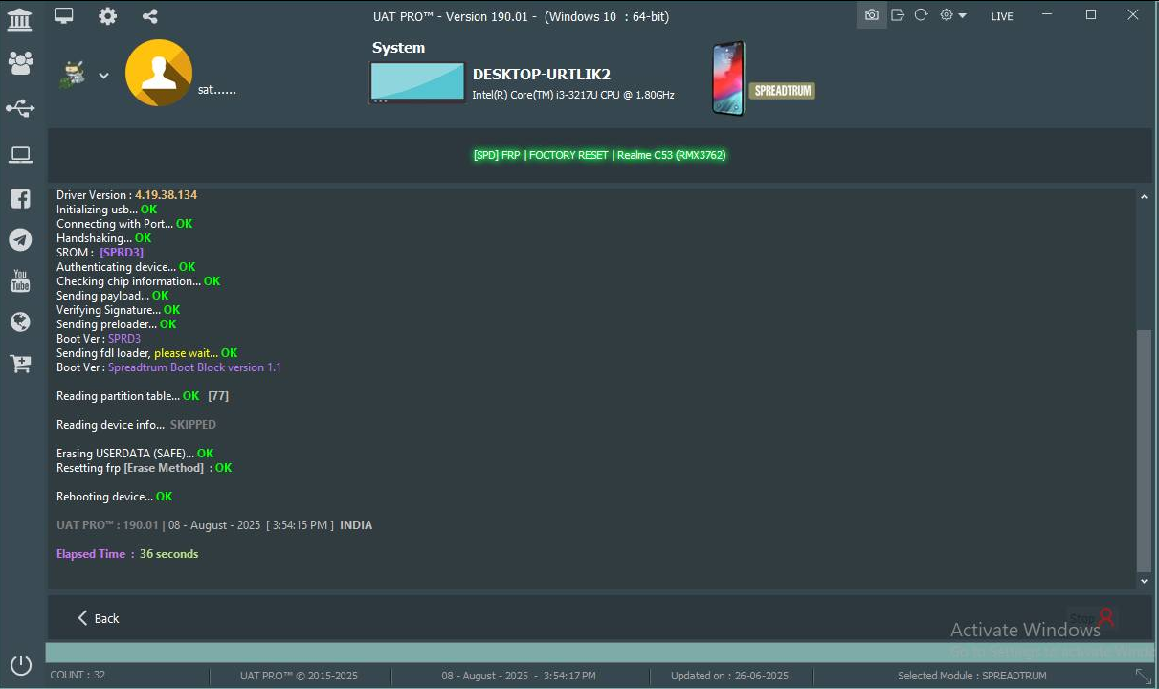The height and width of the screenshot is (689, 1159).
Task: Click the log scrollbar down arrow
Action: [x=1144, y=581]
